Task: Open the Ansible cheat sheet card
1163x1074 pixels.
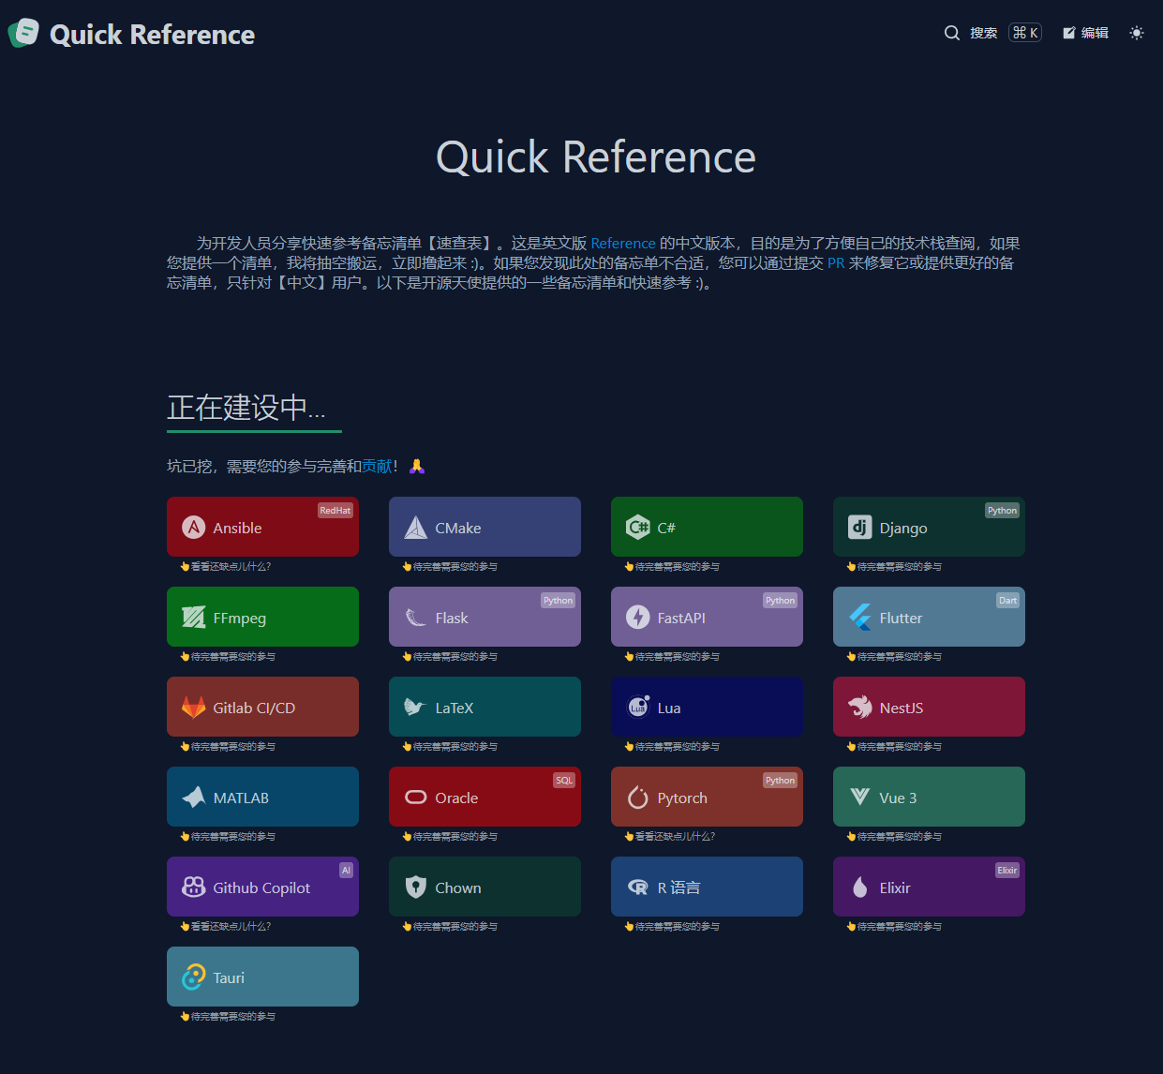Action: 262,527
